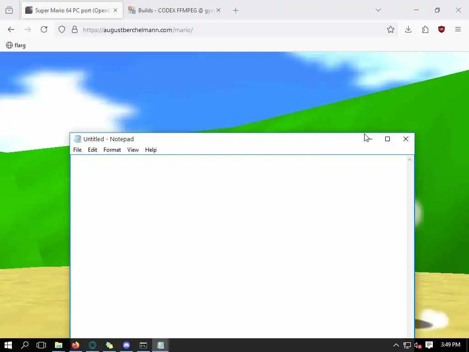The height and width of the screenshot is (352, 469).
Task: Click the Notepad scrollbar up arrow
Action: [x=409, y=159]
